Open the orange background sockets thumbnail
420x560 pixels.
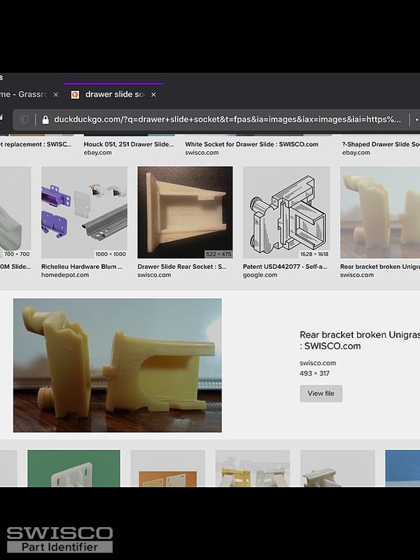tap(168, 468)
